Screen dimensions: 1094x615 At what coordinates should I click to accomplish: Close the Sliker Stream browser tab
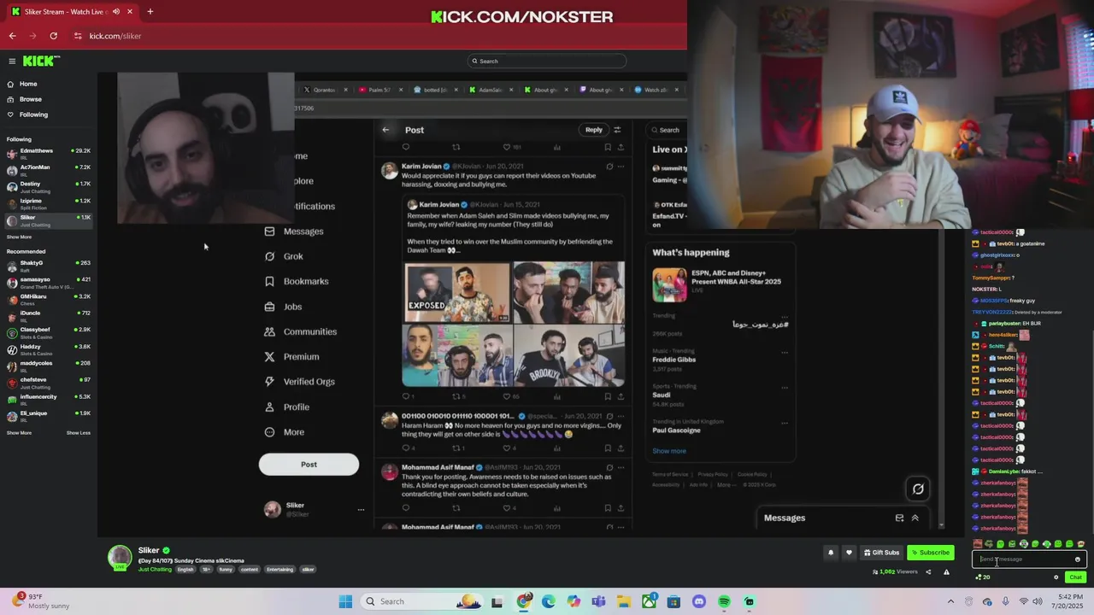(130, 12)
